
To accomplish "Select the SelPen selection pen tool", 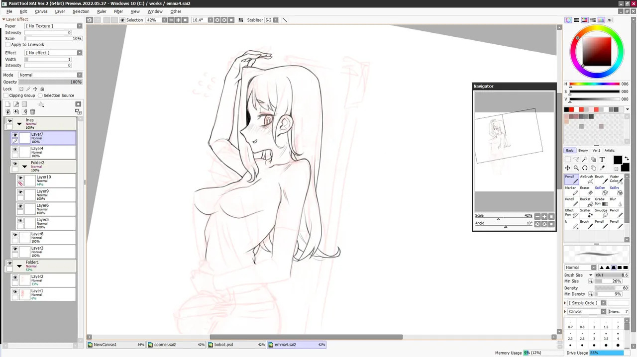I will click(601, 190).
